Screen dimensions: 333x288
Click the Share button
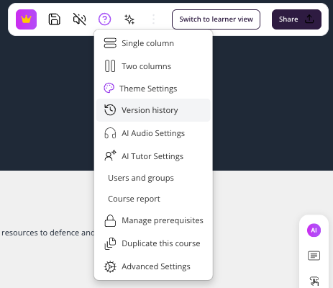pos(296,19)
